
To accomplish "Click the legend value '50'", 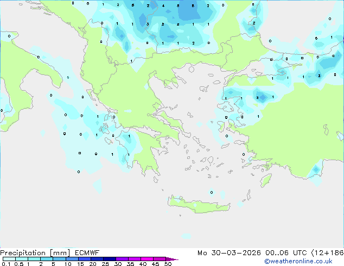I will click(x=168, y=264).
